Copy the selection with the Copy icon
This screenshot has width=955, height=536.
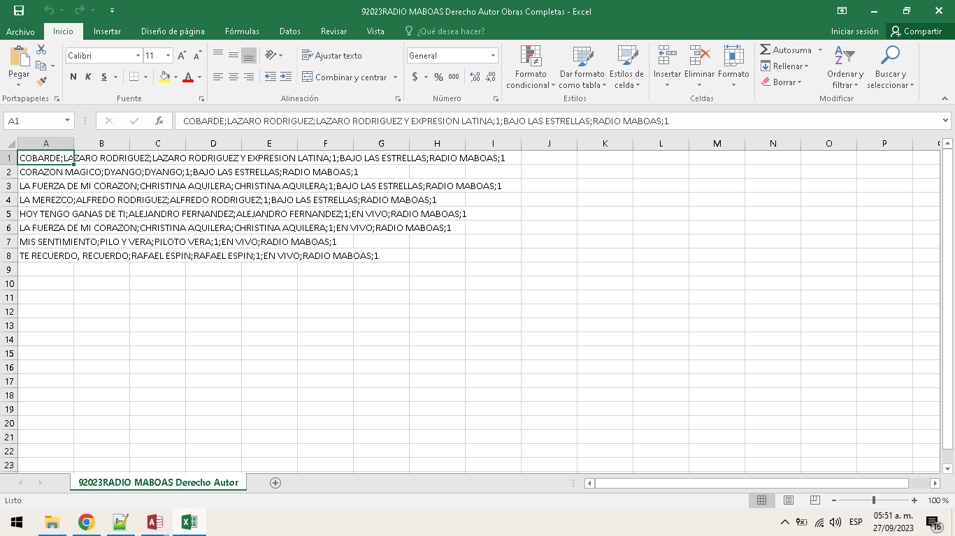pos(41,66)
